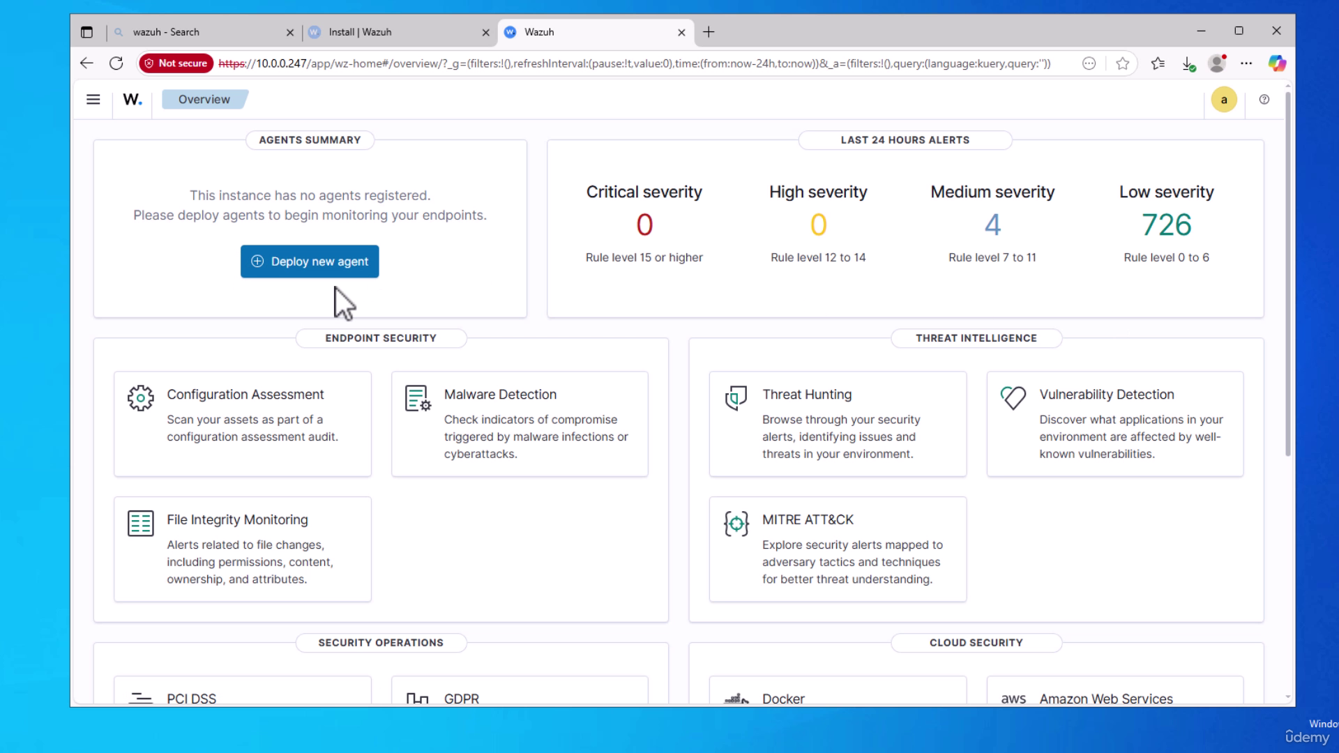Open the Malware Detection module
This screenshot has height=753, width=1339.
pos(520,424)
